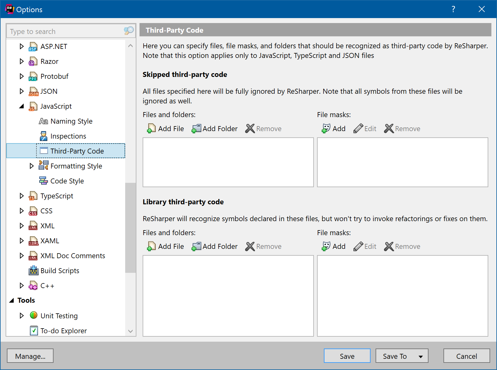Click the JavaScript icon in options tree
497x370 pixels.
[33, 107]
